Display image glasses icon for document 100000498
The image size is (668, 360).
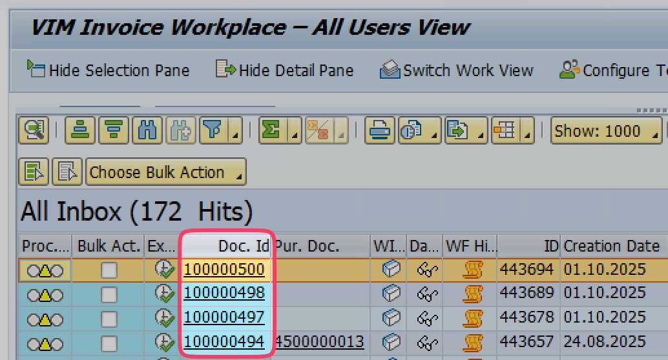click(427, 294)
